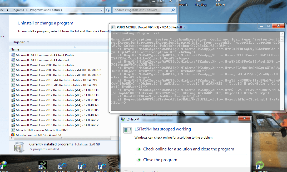Click the Miracle 8IN1 program icon
Viewport: 287px width, 172px height.
tap(13, 130)
